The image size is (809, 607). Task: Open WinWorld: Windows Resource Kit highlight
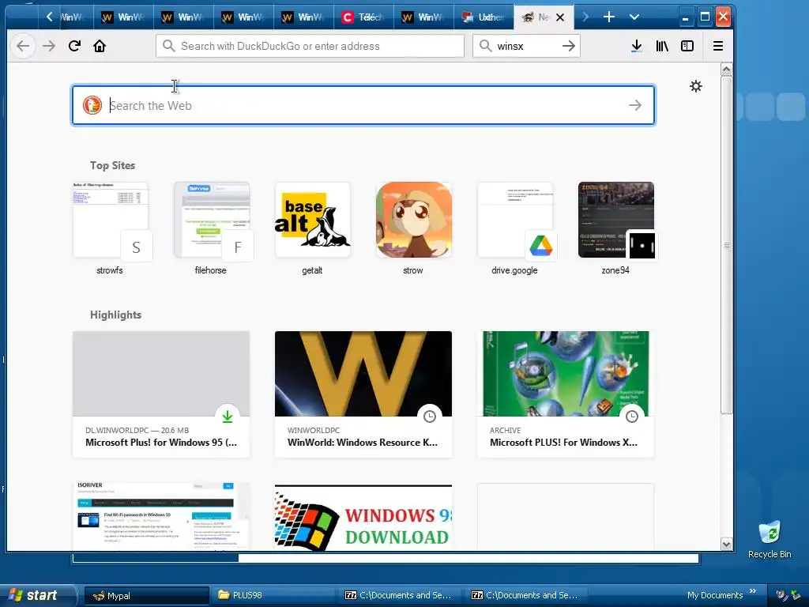coord(363,394)
